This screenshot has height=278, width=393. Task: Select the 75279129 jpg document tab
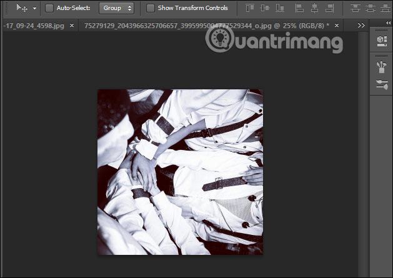(x=207, y=26)
